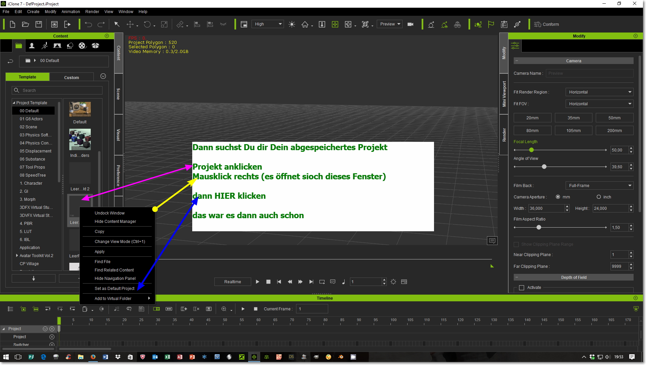Toggle the Show Clipping Plane Range checkbox
646x365 pixels.
point(516,244)
